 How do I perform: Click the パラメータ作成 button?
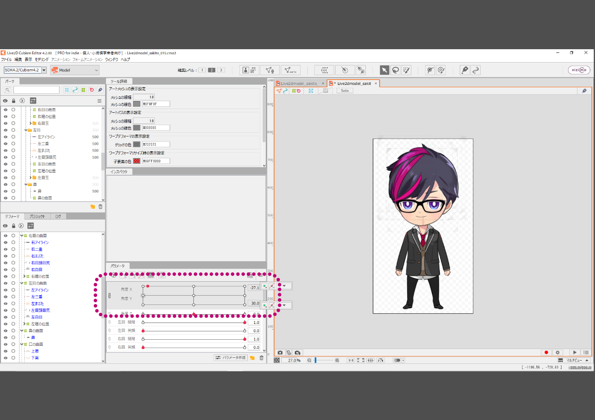[231, 358]
